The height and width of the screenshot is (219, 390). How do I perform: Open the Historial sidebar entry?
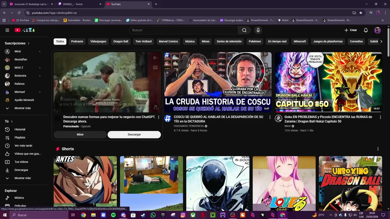tap(23, 130)
